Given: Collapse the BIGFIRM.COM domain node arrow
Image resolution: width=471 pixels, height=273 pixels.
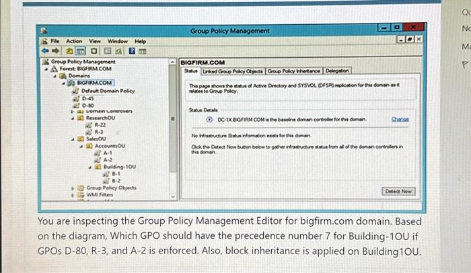Looking at the screenshot, I should coord(63,83).
